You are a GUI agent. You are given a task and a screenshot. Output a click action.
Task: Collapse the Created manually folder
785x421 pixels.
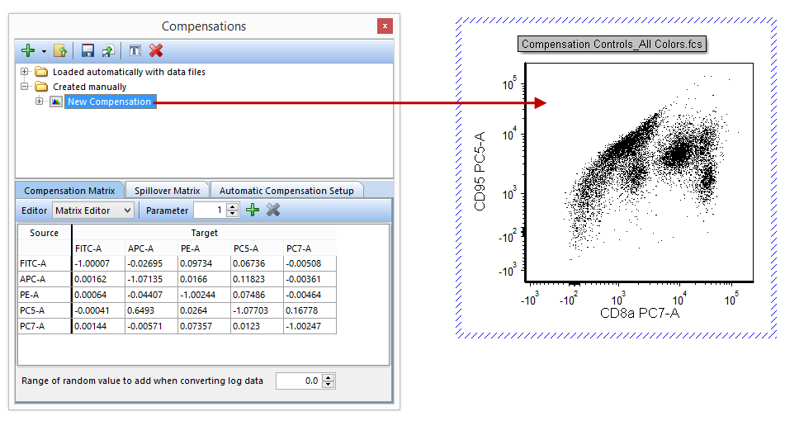[25, 87]
